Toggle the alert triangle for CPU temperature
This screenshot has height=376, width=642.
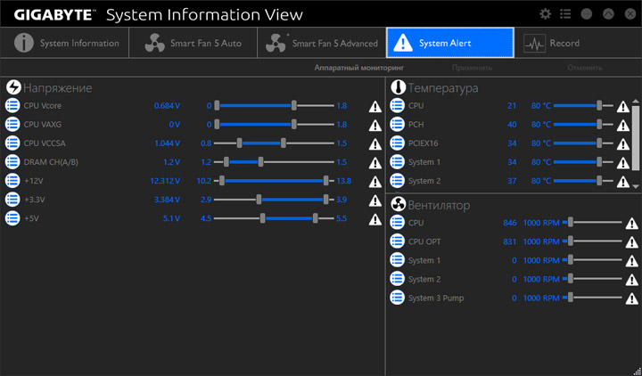tap(622, 106)
